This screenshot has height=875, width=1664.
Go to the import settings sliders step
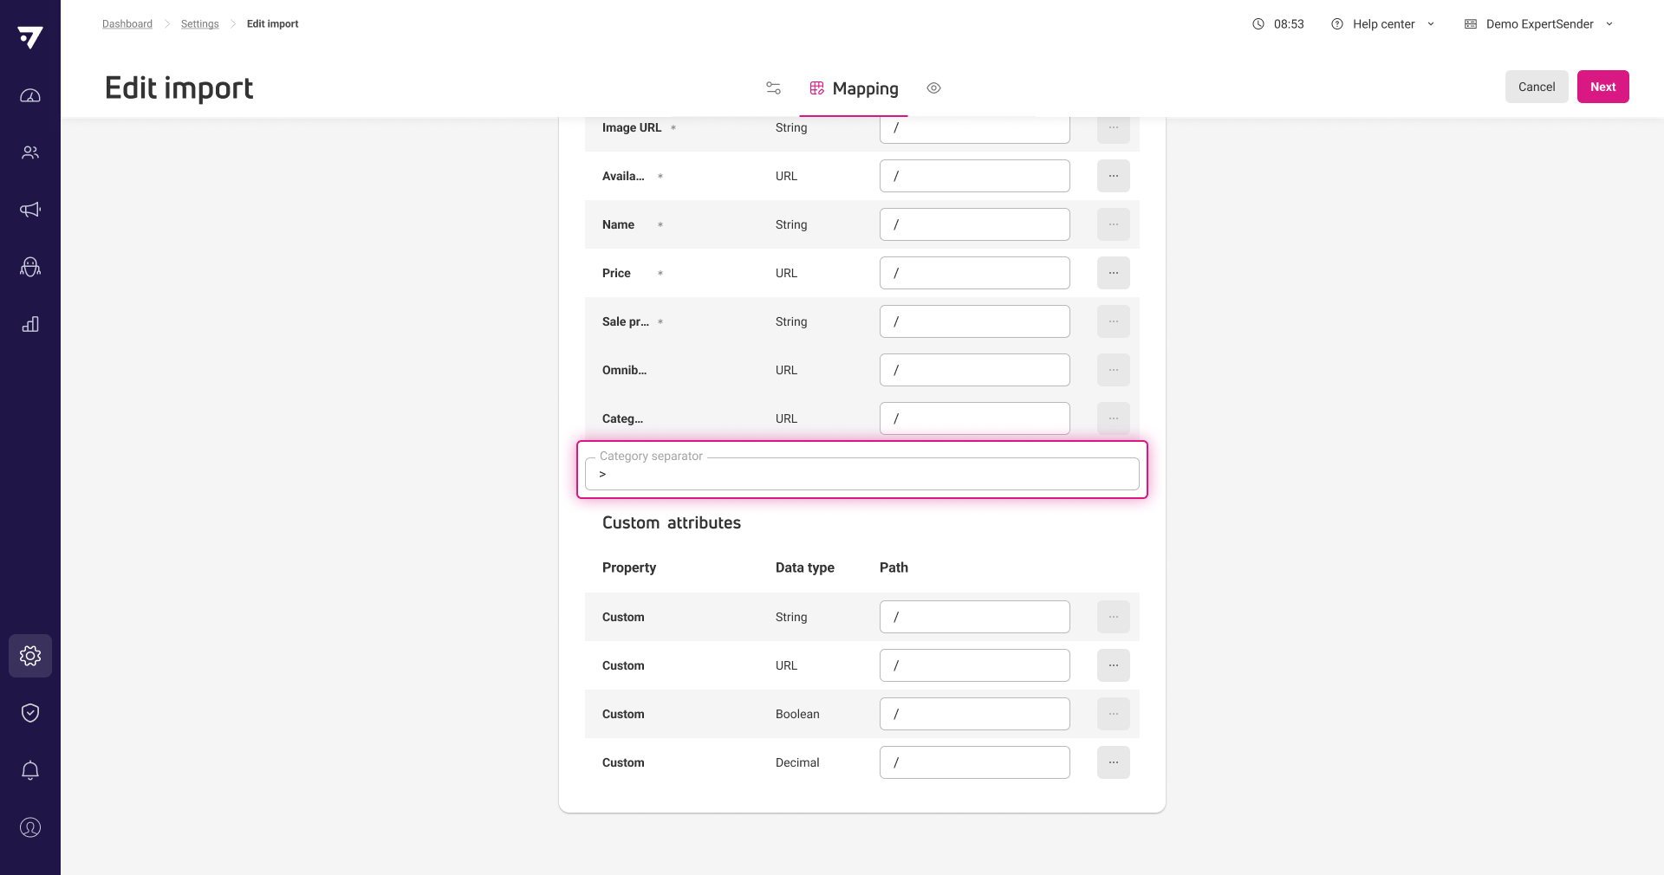(x=773, y=88)
